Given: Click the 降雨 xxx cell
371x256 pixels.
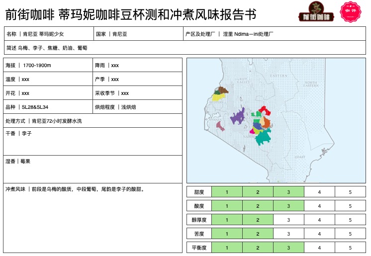Looking at the screenshot, I should click(x=137, y=65).
